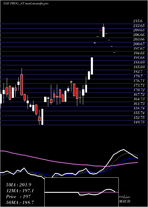
Task: Click the peak of the white 5MA line
Action: (x=124, y=149)
